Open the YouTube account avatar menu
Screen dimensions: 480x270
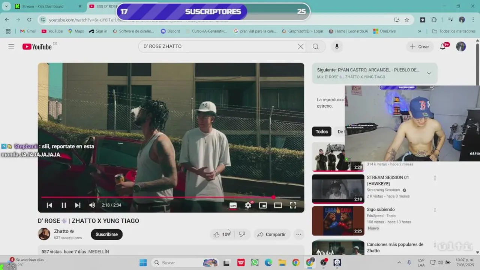click(461, 46)
